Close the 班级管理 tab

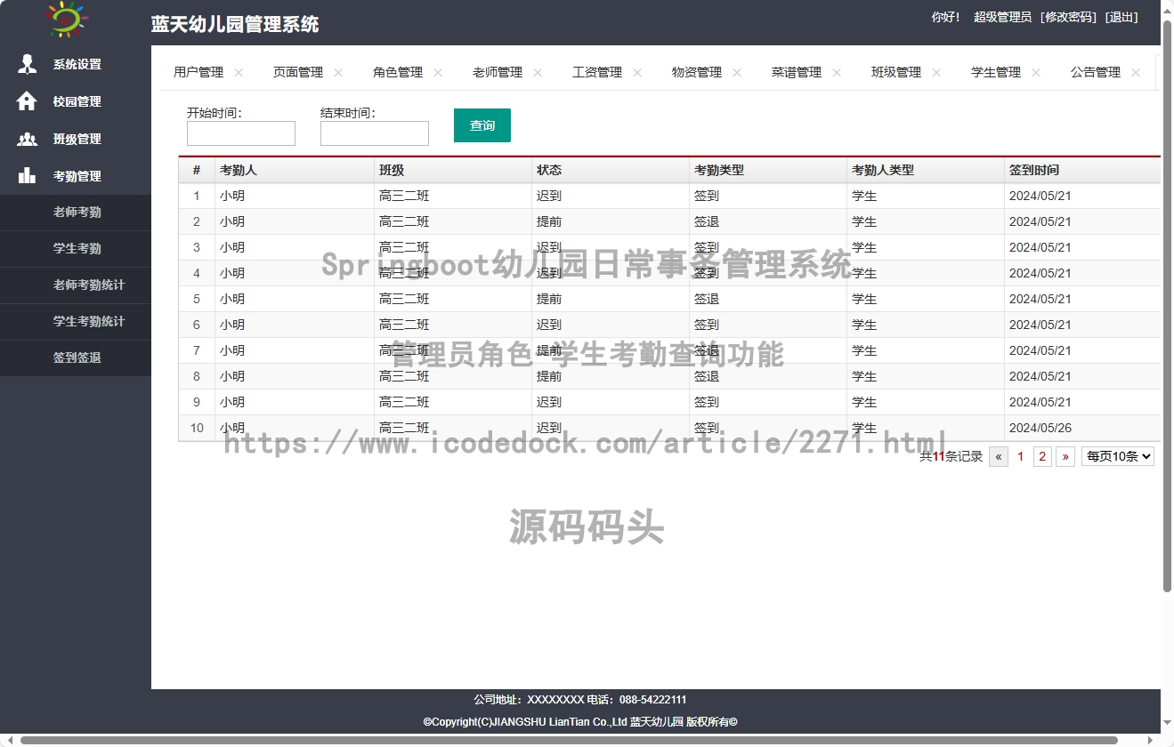(936, 73)
